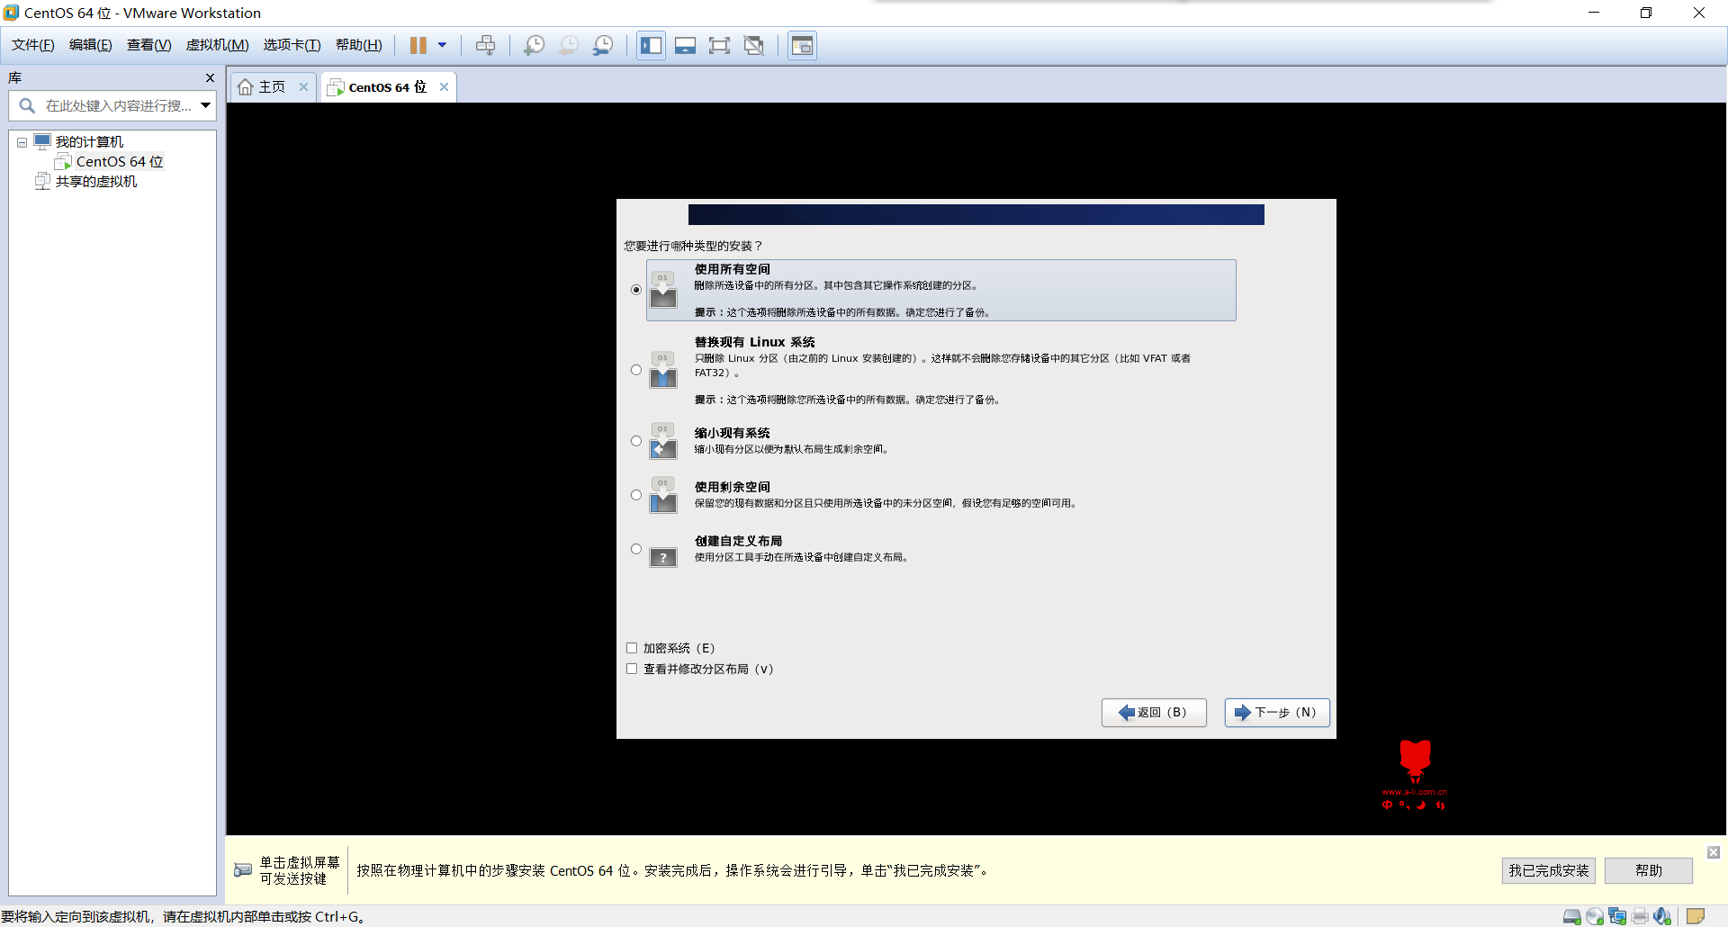Viewport: 1728px width, 927px height.
Task: Open the 帮助(H) menu
Action: click(x=358, y=45)
